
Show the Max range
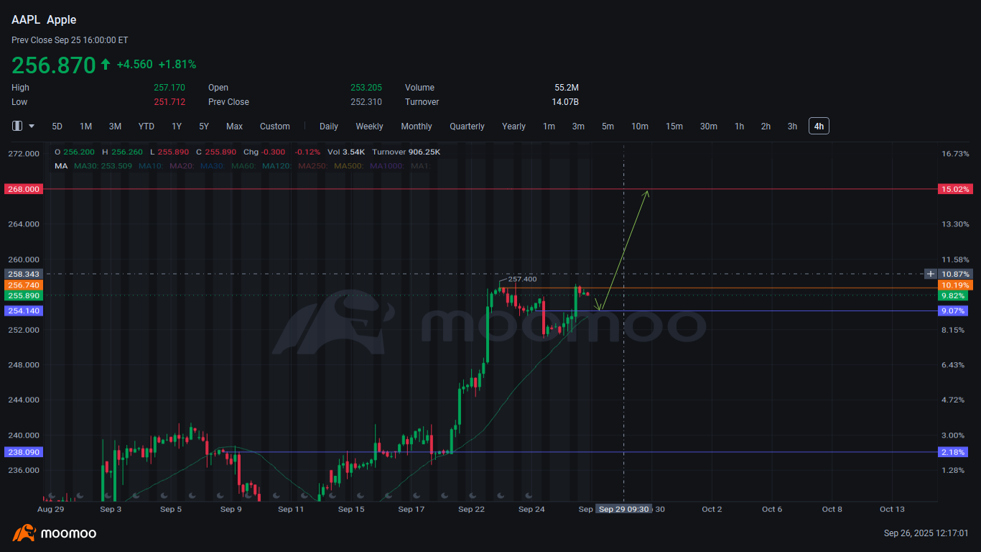tap(234, 126)
